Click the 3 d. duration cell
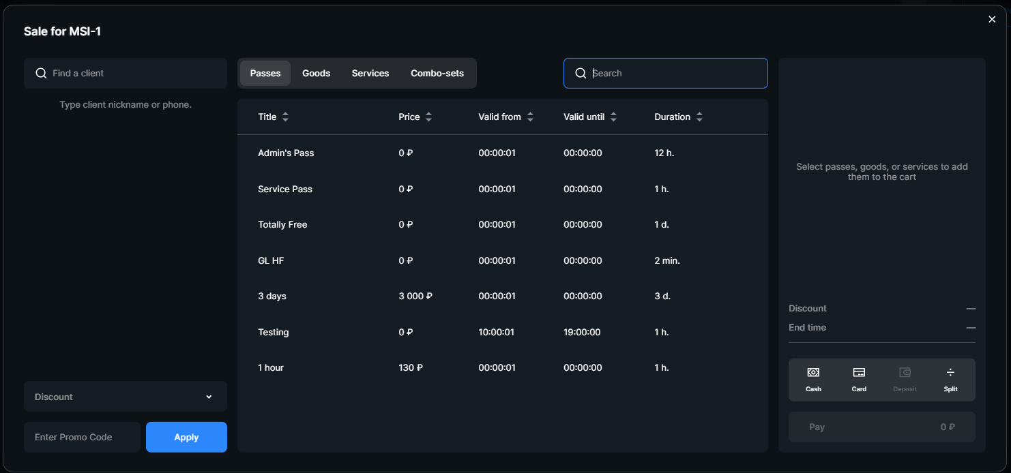1011x473 pixels. click(x=662, y=296)
